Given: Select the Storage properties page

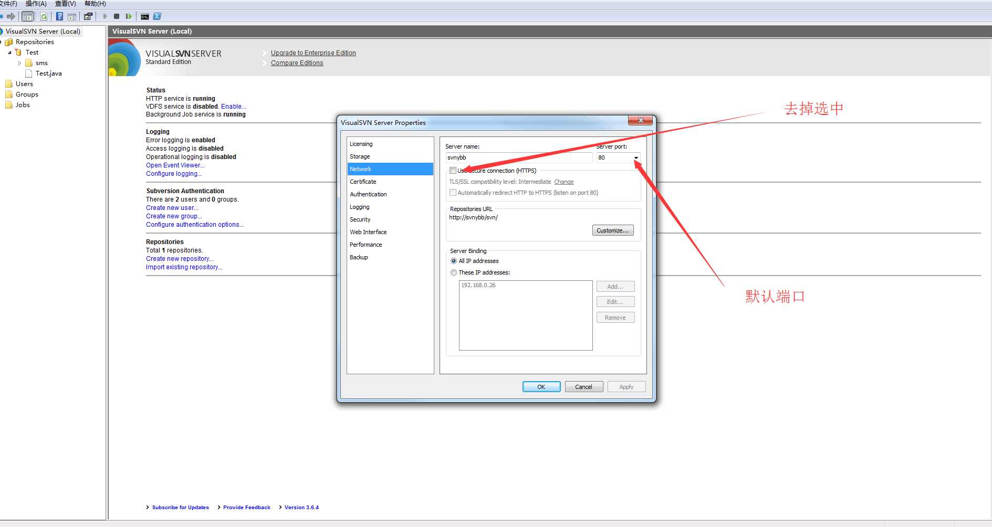Looking at the screenshot, I should point(390,156).
